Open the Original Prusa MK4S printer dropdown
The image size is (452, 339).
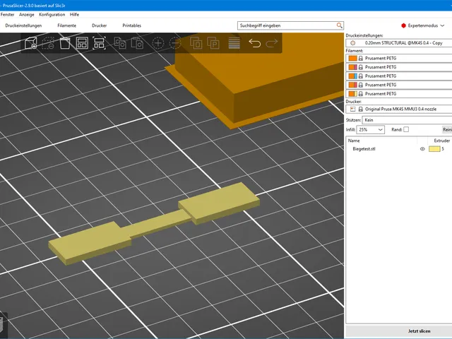click(399, 109)
